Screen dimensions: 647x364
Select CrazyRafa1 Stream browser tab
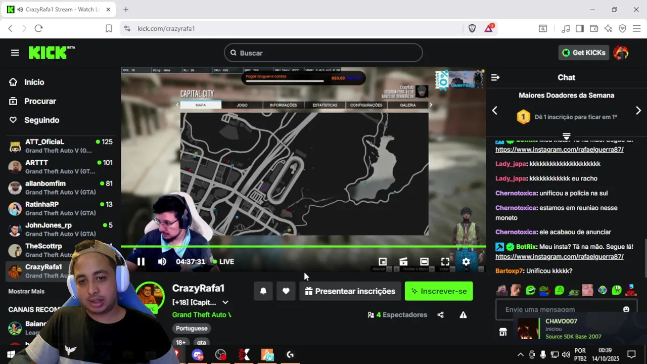click(x=60, y=10)
